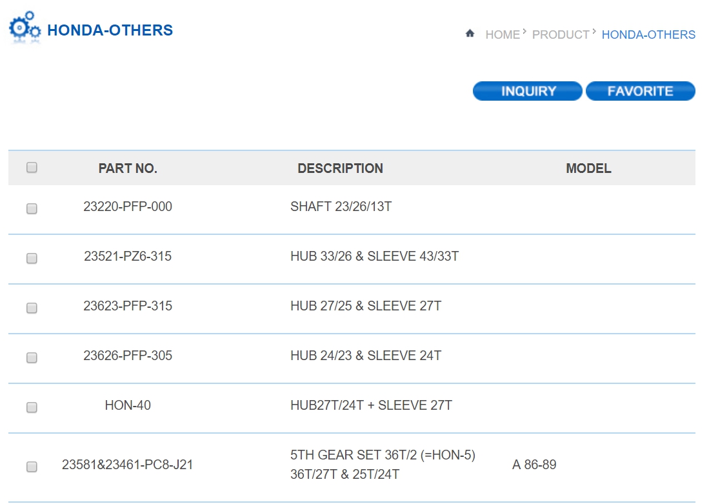This screenshot has width=709, height=504.
Task: Click description HUB 27/25 & SLEEVE 27T
Action: click(366, 306)
